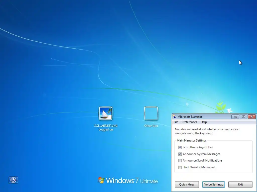Click the Microsoft Narrator title bar icon
Viewport: 257px width, 192px height.
click(x=174, y=116)
